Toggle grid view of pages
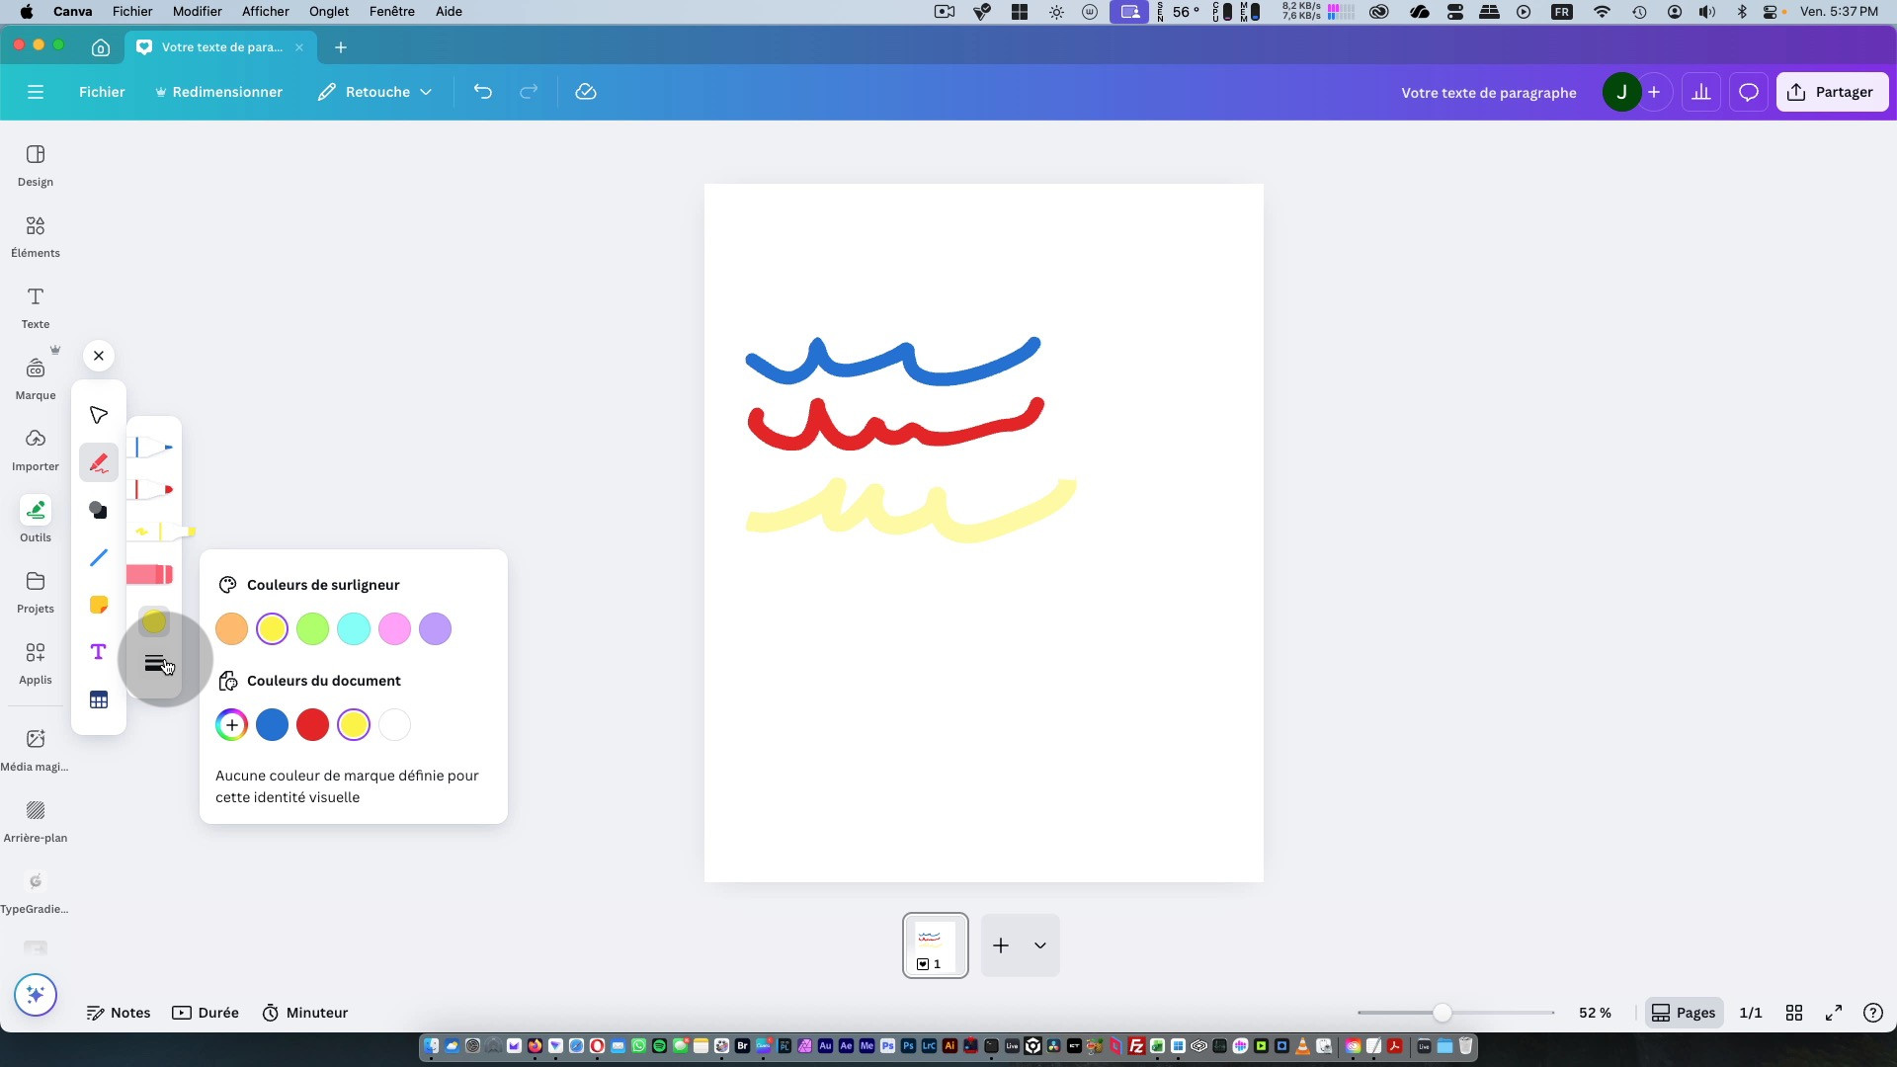The height and width of the screenshot is (1067, 1897). pyautogui.click(x=1794, y=1013)
